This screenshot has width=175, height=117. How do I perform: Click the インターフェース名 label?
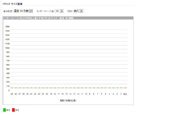pyautogui.click(x=45, y=11)
